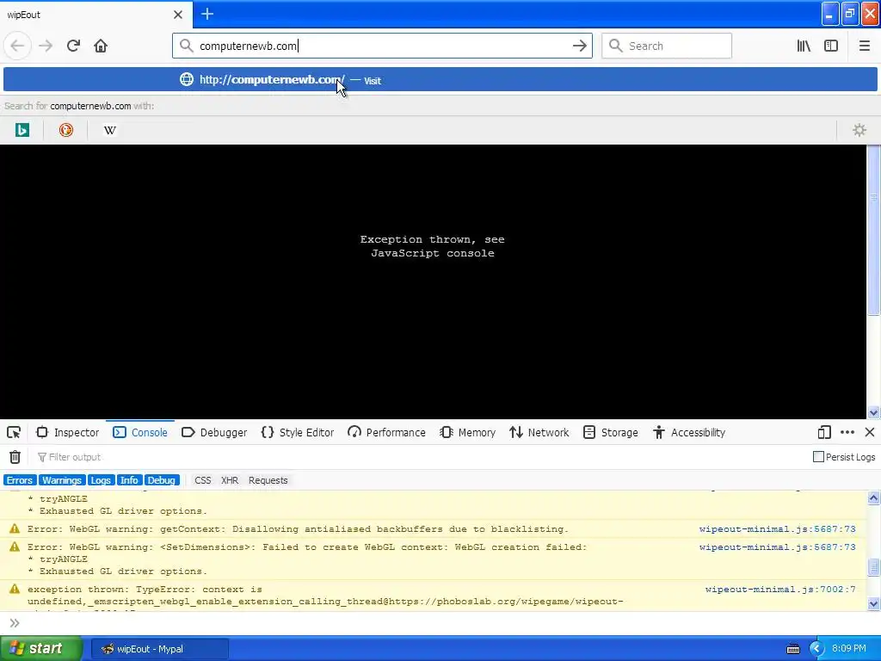Screen dimensions: 881x661
Task: Select wipEout - Mypal taskbar button
Action: coord(159,649)
